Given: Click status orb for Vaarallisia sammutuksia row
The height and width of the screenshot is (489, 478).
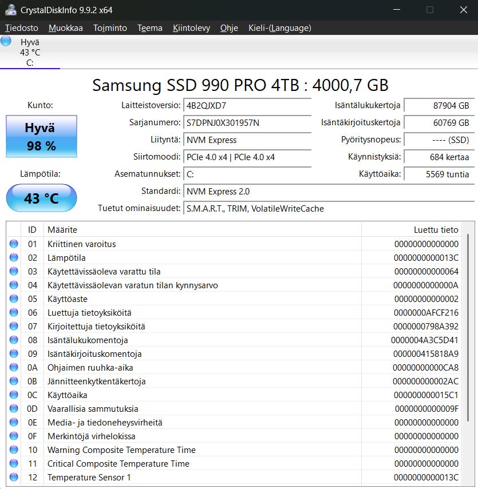Looking at the screenshot, I should coord(14,408).
